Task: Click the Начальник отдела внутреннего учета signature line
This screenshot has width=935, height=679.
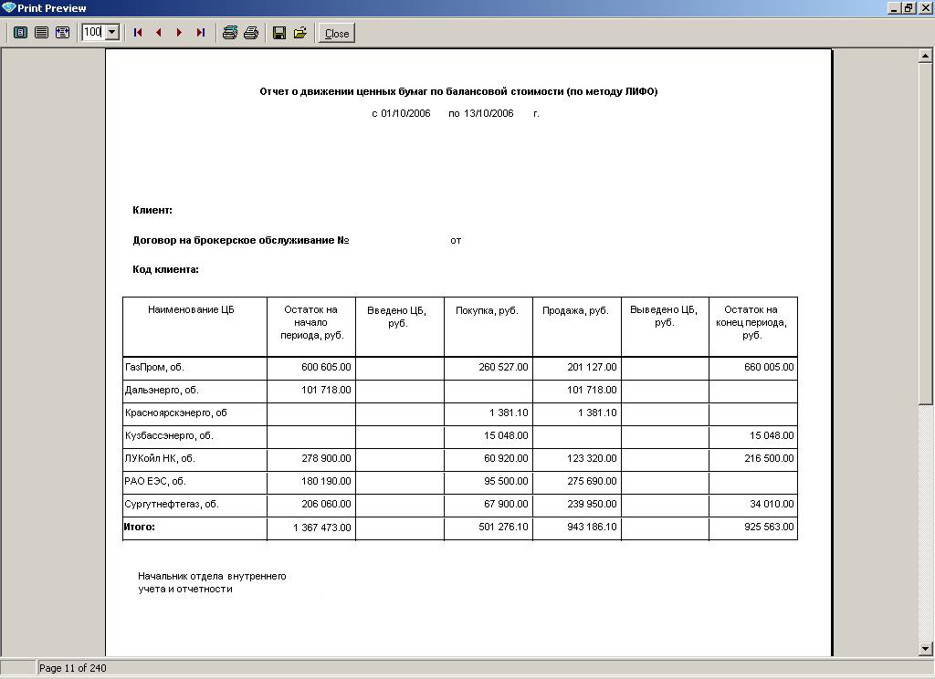Action: (x=212, y=582)
